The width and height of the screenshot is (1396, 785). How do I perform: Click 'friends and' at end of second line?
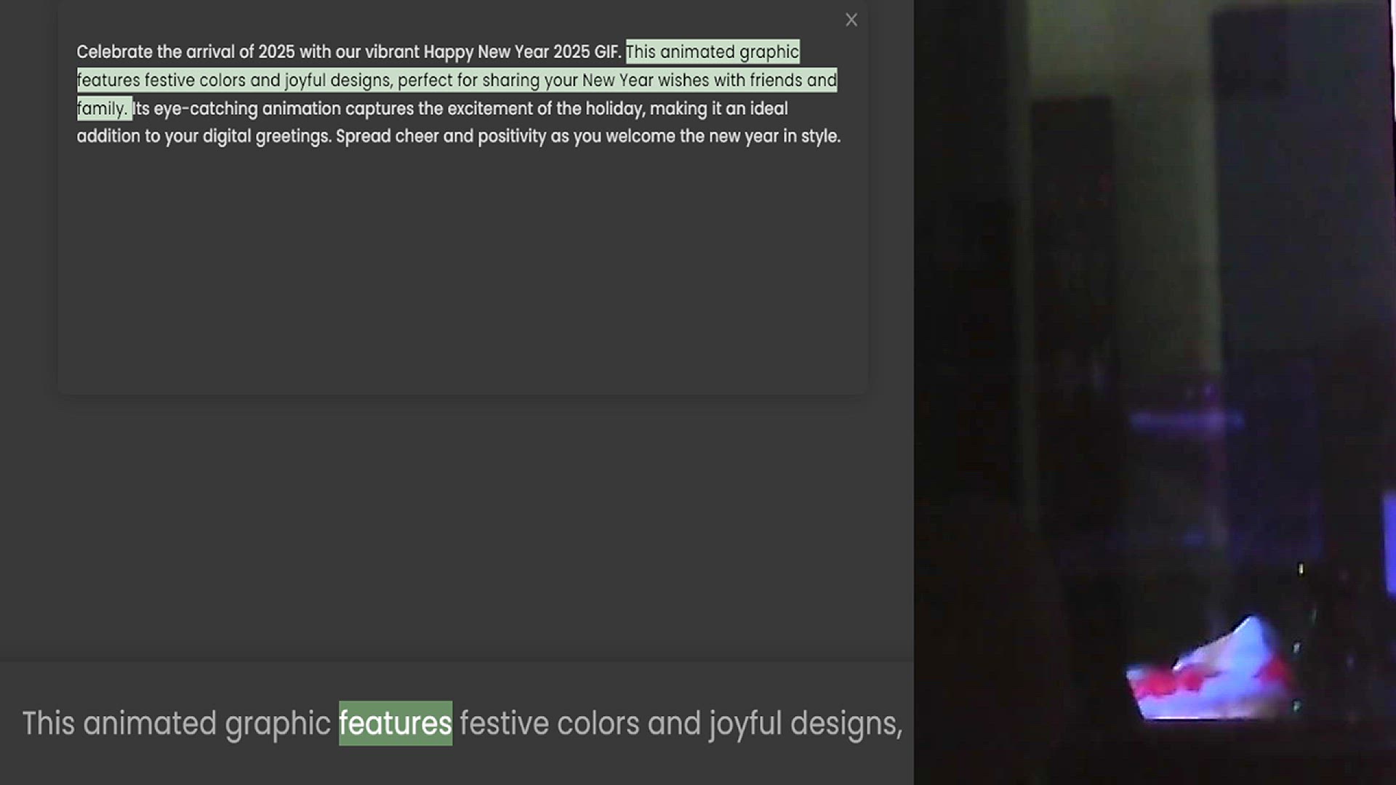coord(793,81)
